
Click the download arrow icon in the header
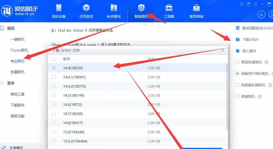261,14
